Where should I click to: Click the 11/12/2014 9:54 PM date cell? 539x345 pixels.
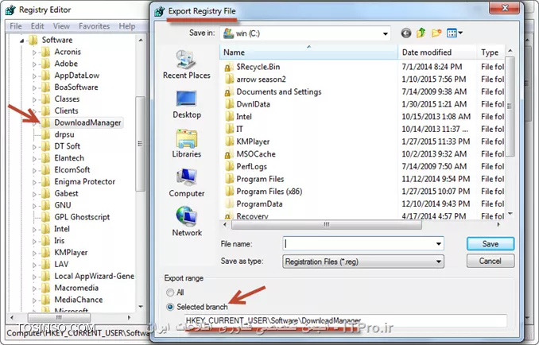point(436,179)
